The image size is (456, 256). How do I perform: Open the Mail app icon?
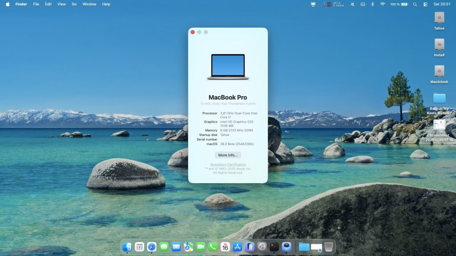click(176, 247)
